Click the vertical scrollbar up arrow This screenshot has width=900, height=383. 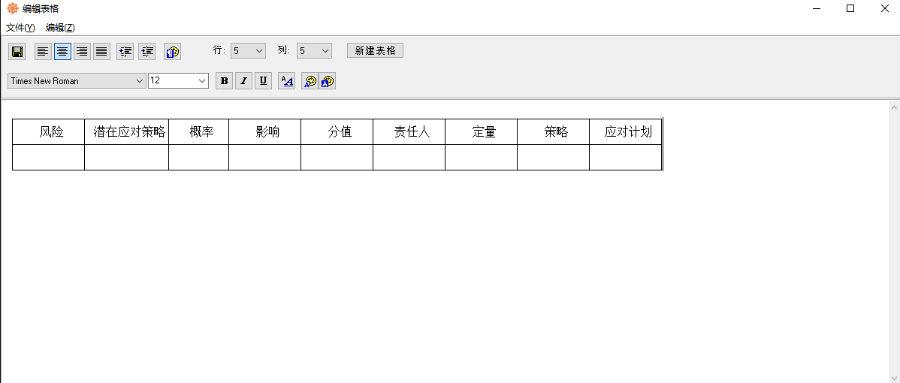click(894, 107)
